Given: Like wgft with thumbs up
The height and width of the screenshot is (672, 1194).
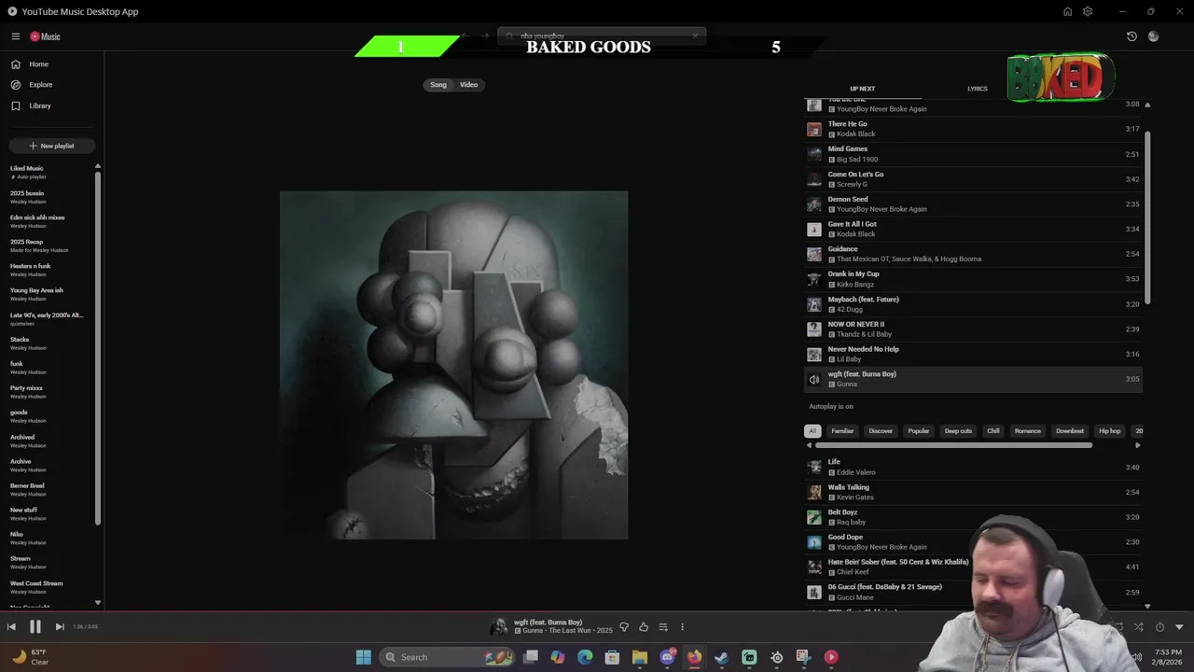Looking at the screenshot, I should point(644,627).
